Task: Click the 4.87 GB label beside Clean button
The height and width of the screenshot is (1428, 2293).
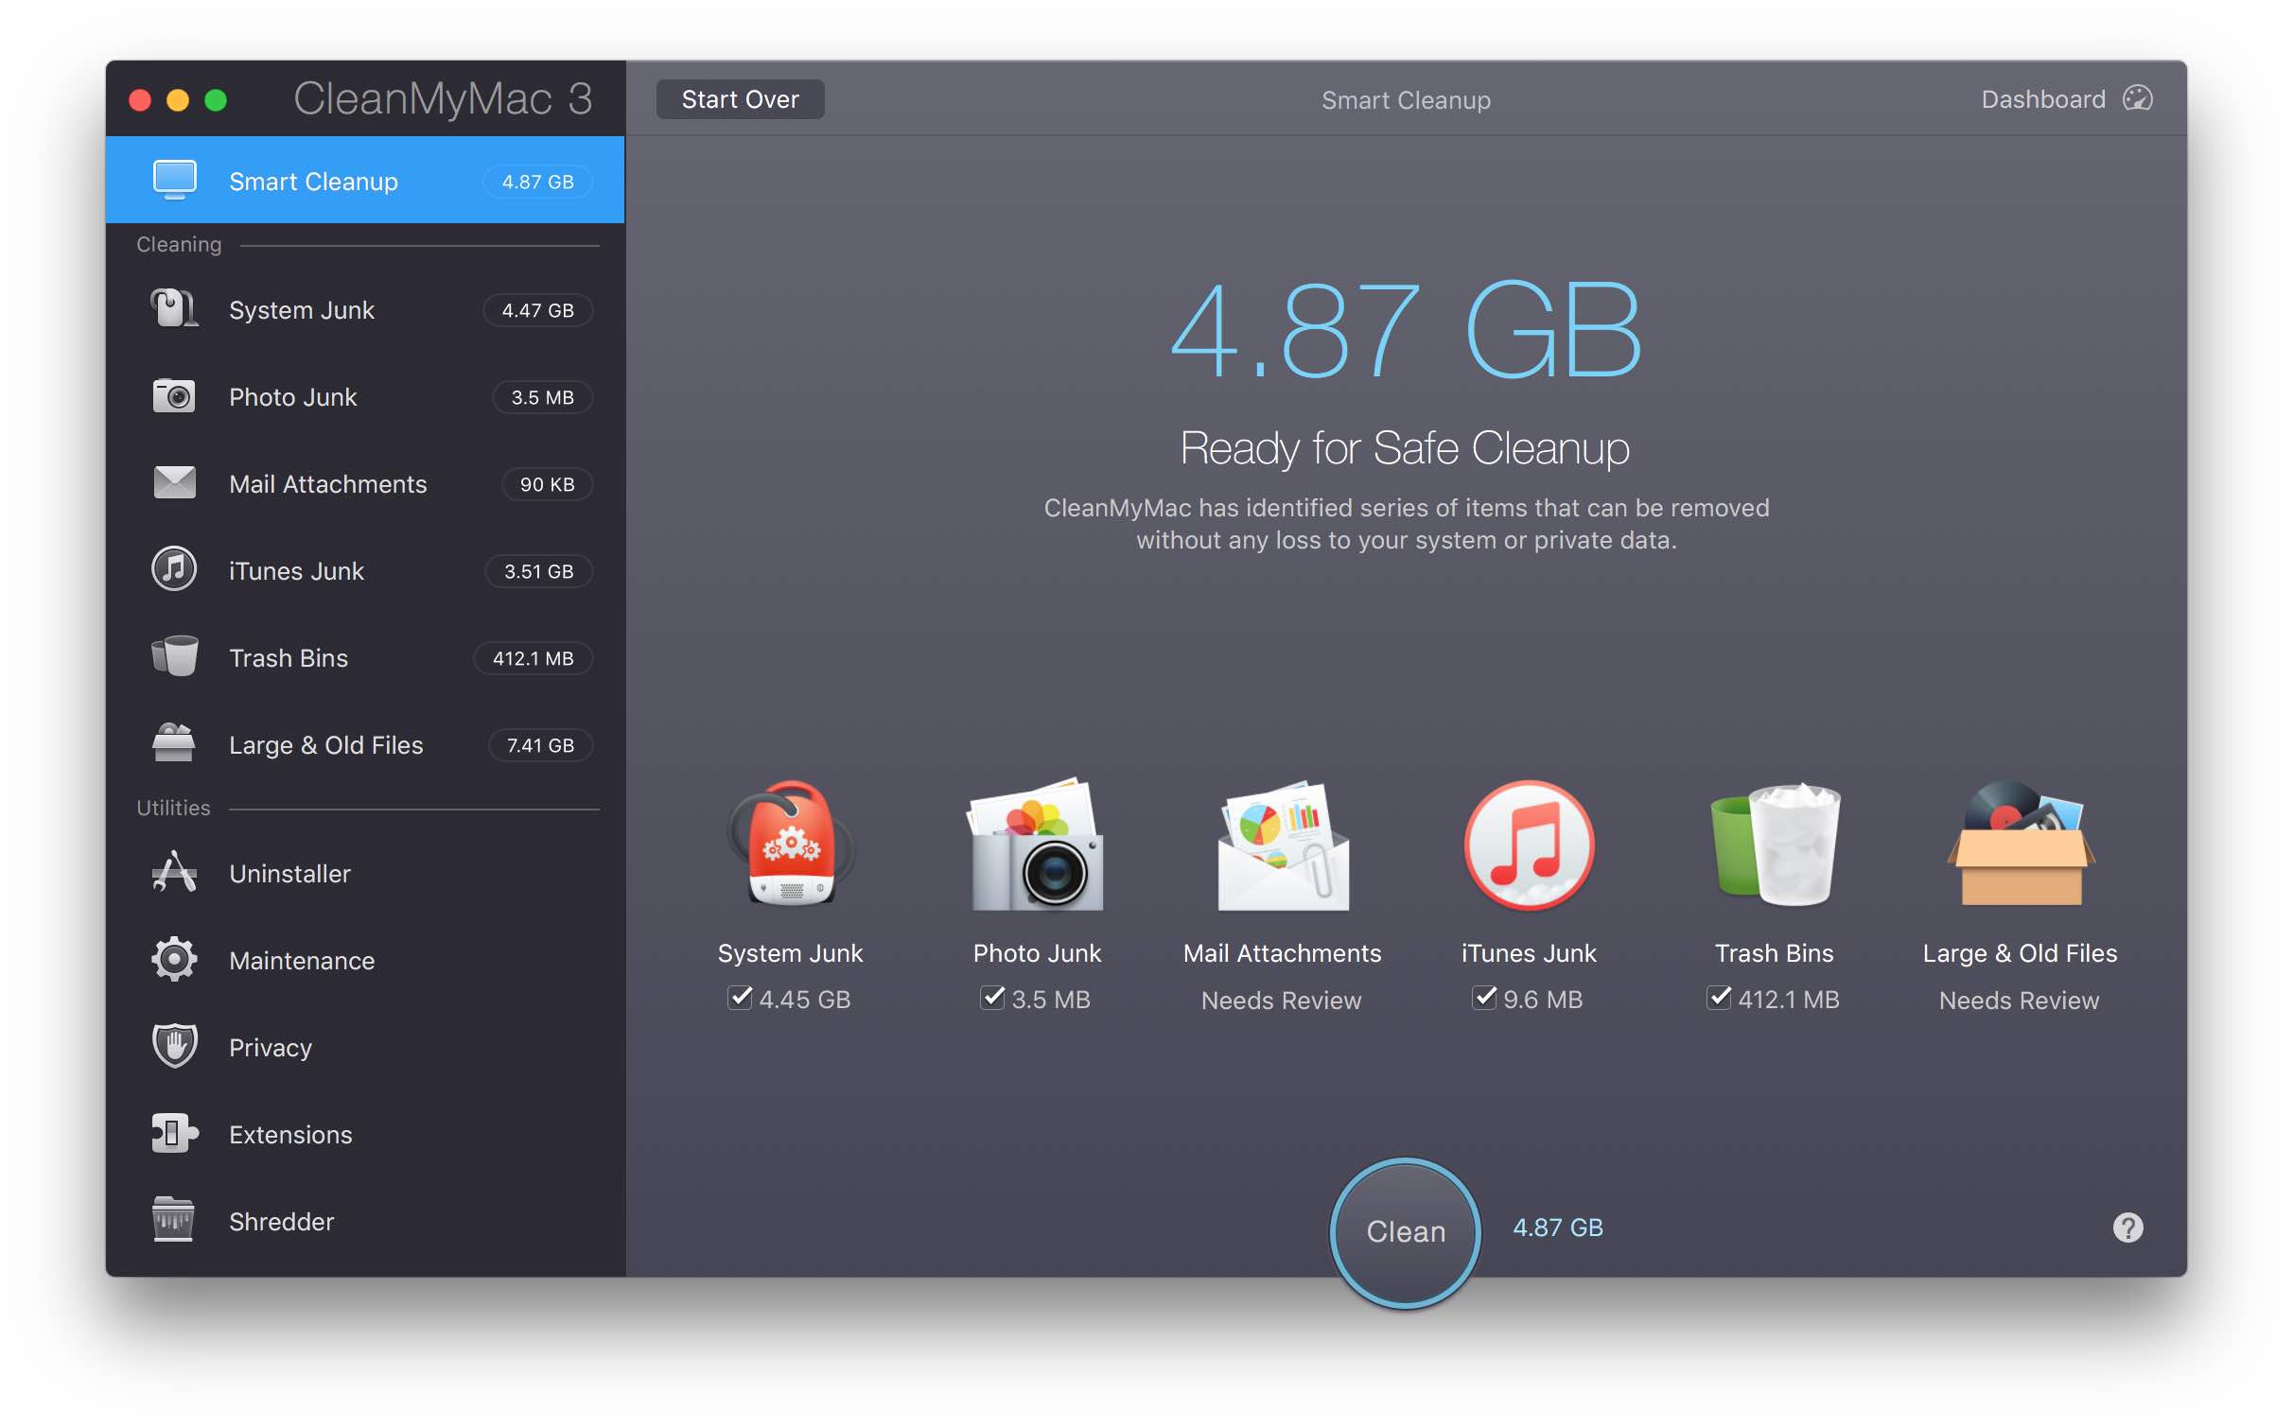Action: tap(1558, 1227)
